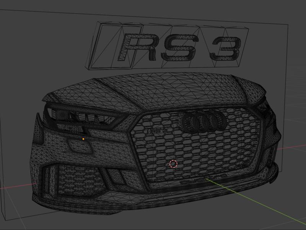
Task: Select the large RS 3 text mesh
Action: [x=179, y=47]
